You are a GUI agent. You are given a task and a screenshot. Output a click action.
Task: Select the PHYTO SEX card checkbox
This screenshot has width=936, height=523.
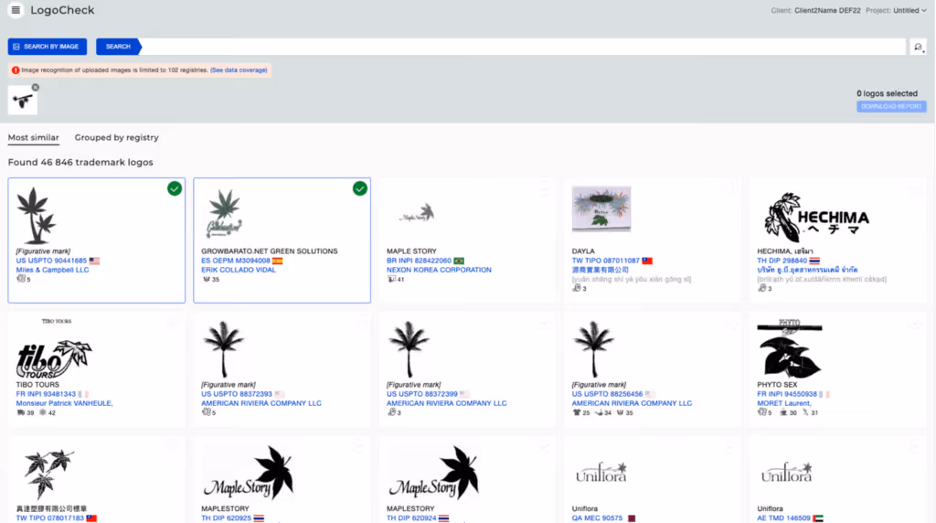click(915, 324)
